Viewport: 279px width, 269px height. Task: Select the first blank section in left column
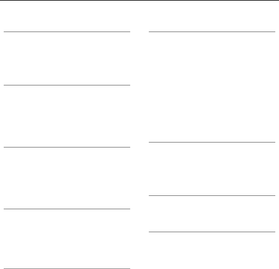click(x=67, y=58)
